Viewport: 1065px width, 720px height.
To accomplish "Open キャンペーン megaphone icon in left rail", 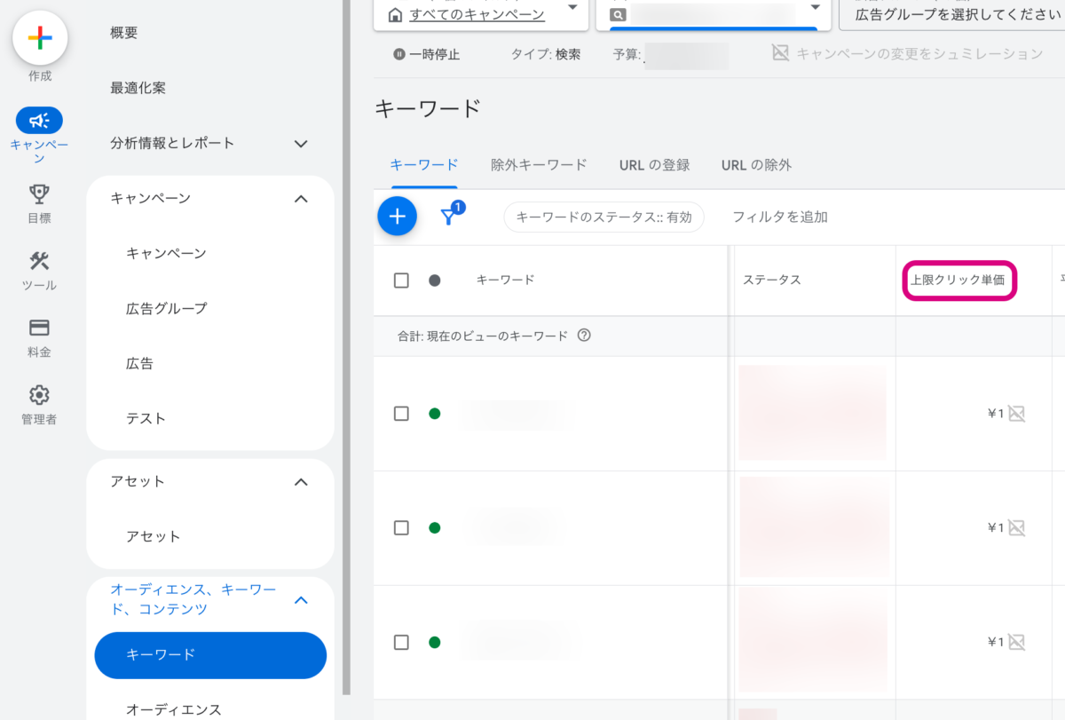I will (x=39, y=121).
